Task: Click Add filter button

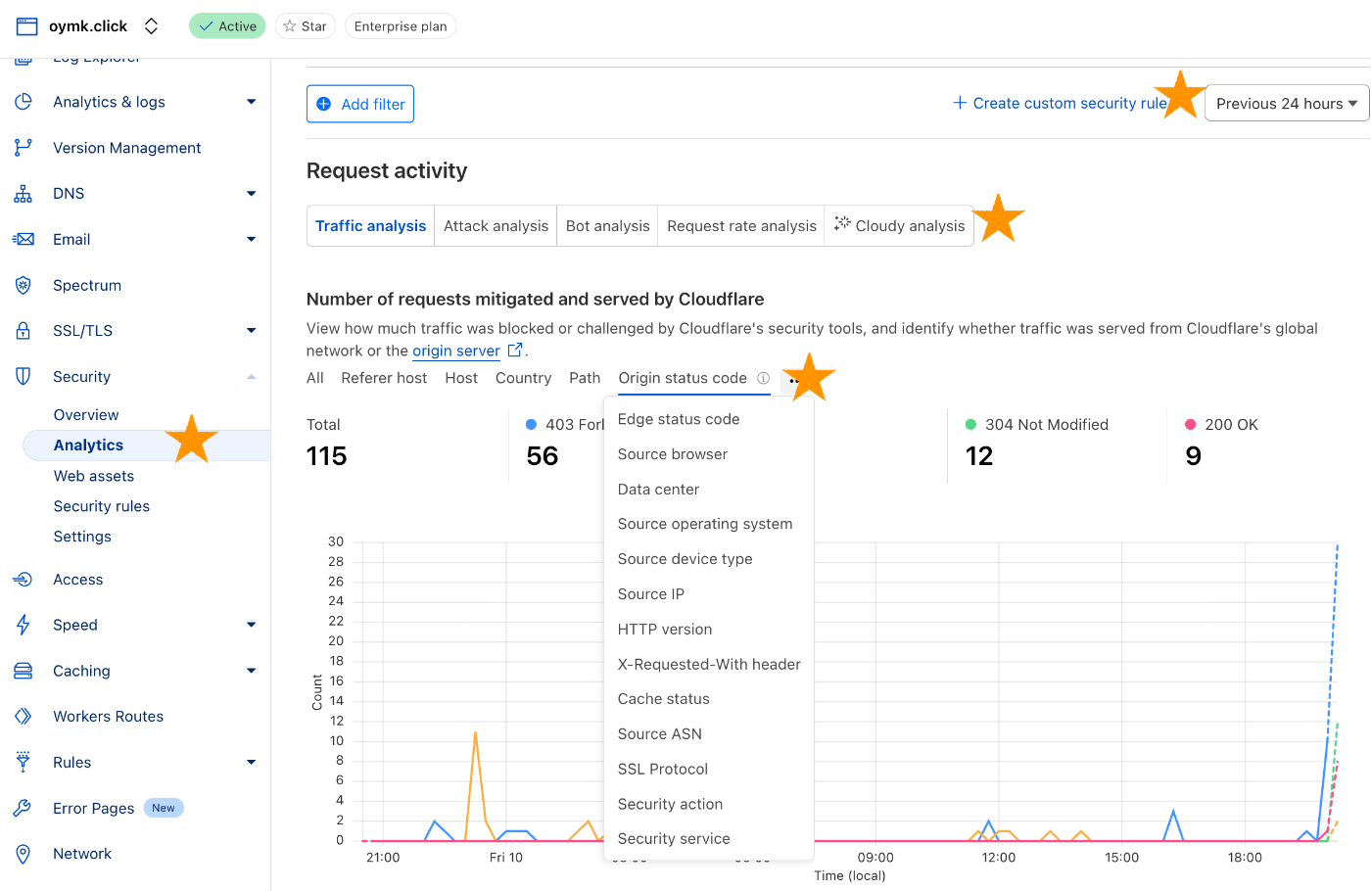Action: pos(360,104)
